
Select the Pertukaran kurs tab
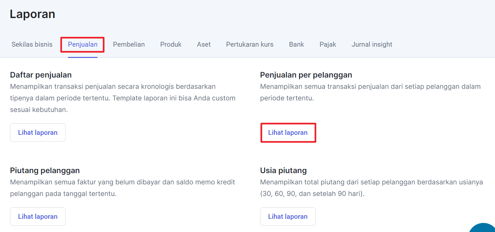pyautogui.click(x=250, y=44)
